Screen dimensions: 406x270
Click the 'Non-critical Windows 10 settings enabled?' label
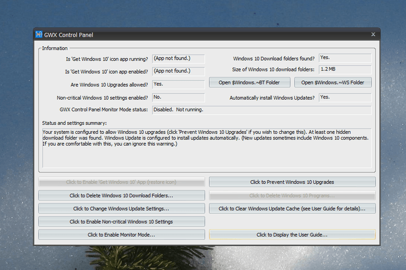102,98
